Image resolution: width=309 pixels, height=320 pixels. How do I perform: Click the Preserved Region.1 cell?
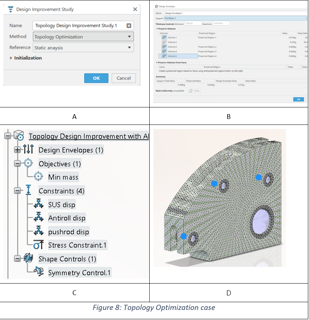[207, 38]
